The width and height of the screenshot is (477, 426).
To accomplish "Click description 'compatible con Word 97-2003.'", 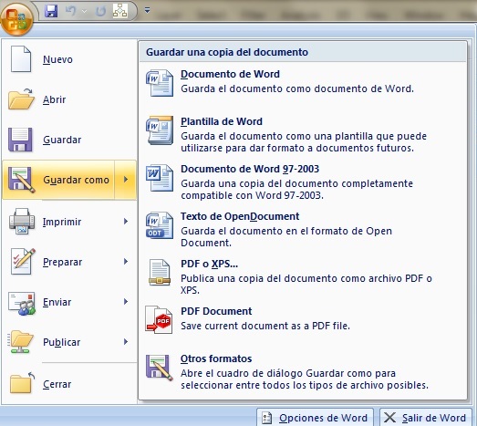I will click(253, 195).
